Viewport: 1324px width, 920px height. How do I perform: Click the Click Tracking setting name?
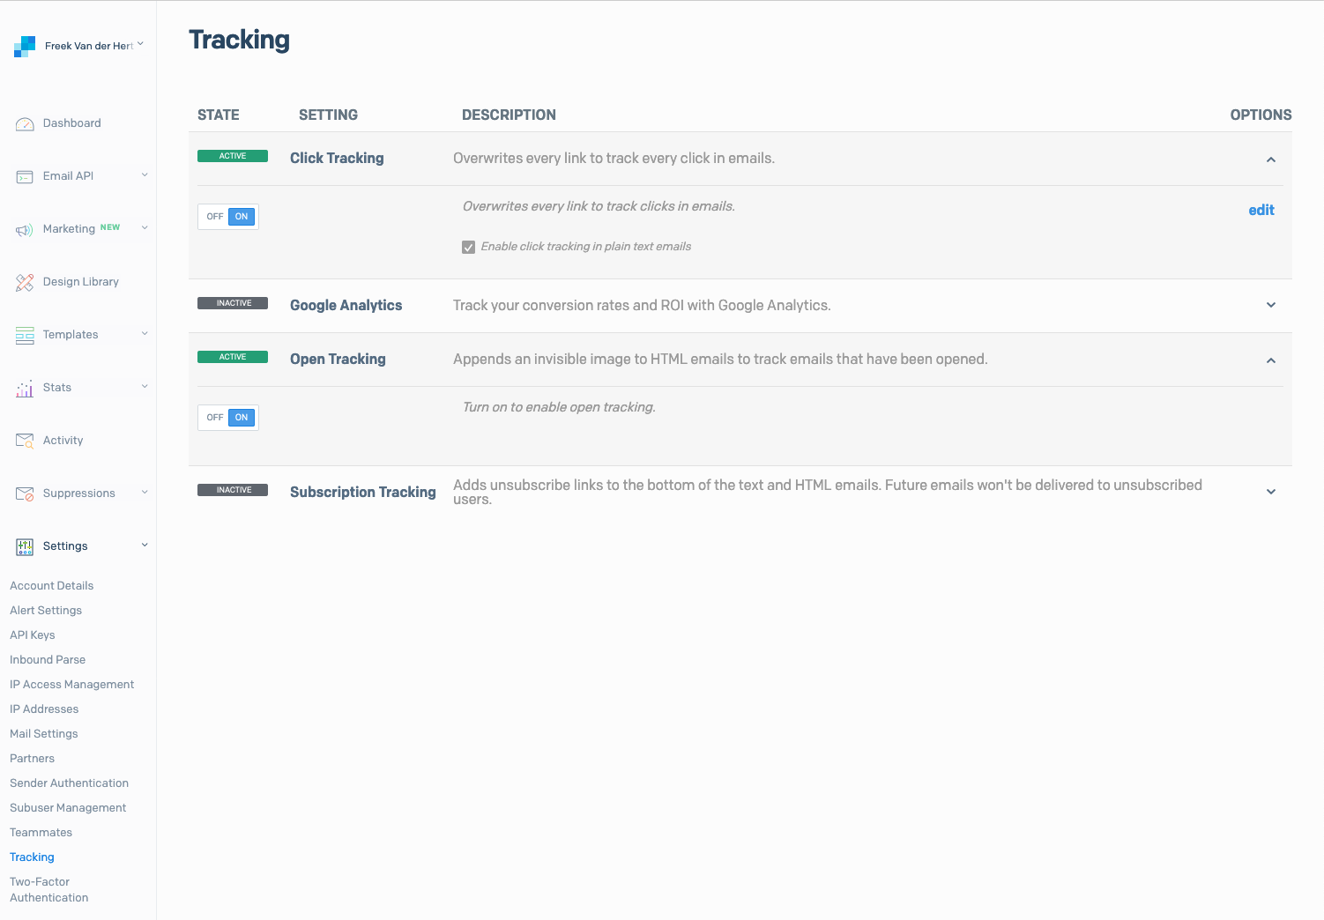click(337, 159)
